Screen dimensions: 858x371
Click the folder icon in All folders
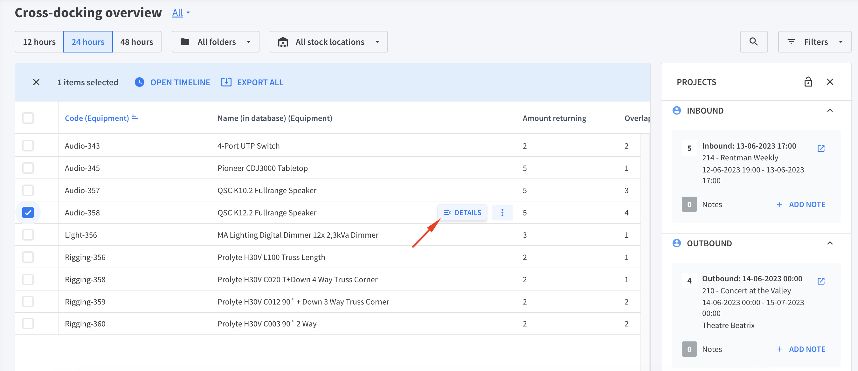pos(185,42)
